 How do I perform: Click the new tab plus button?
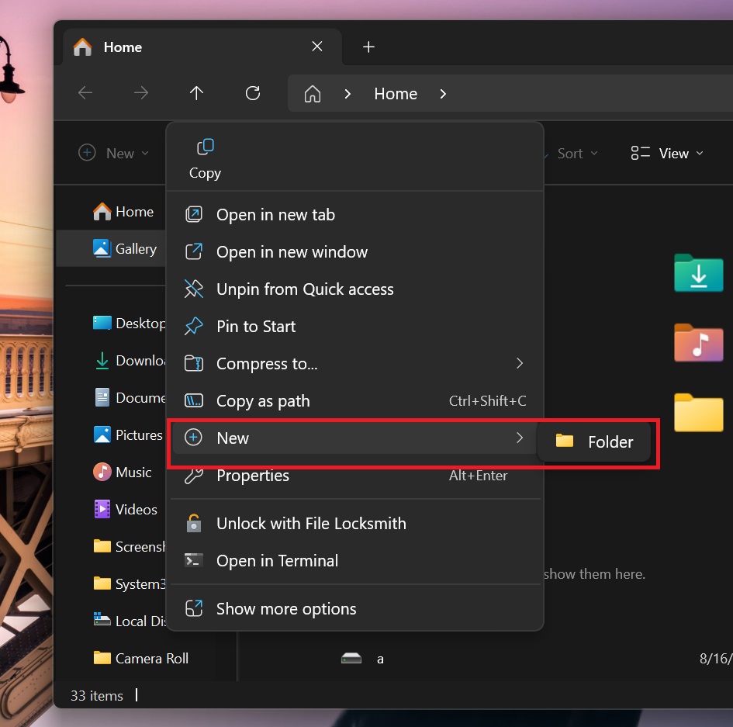(368, 47)
